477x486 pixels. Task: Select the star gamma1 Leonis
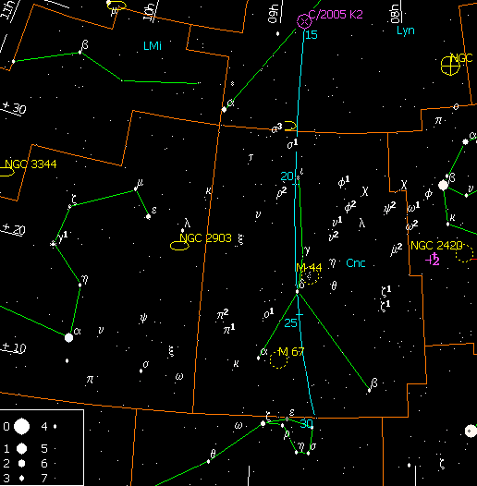coord(53,244)
